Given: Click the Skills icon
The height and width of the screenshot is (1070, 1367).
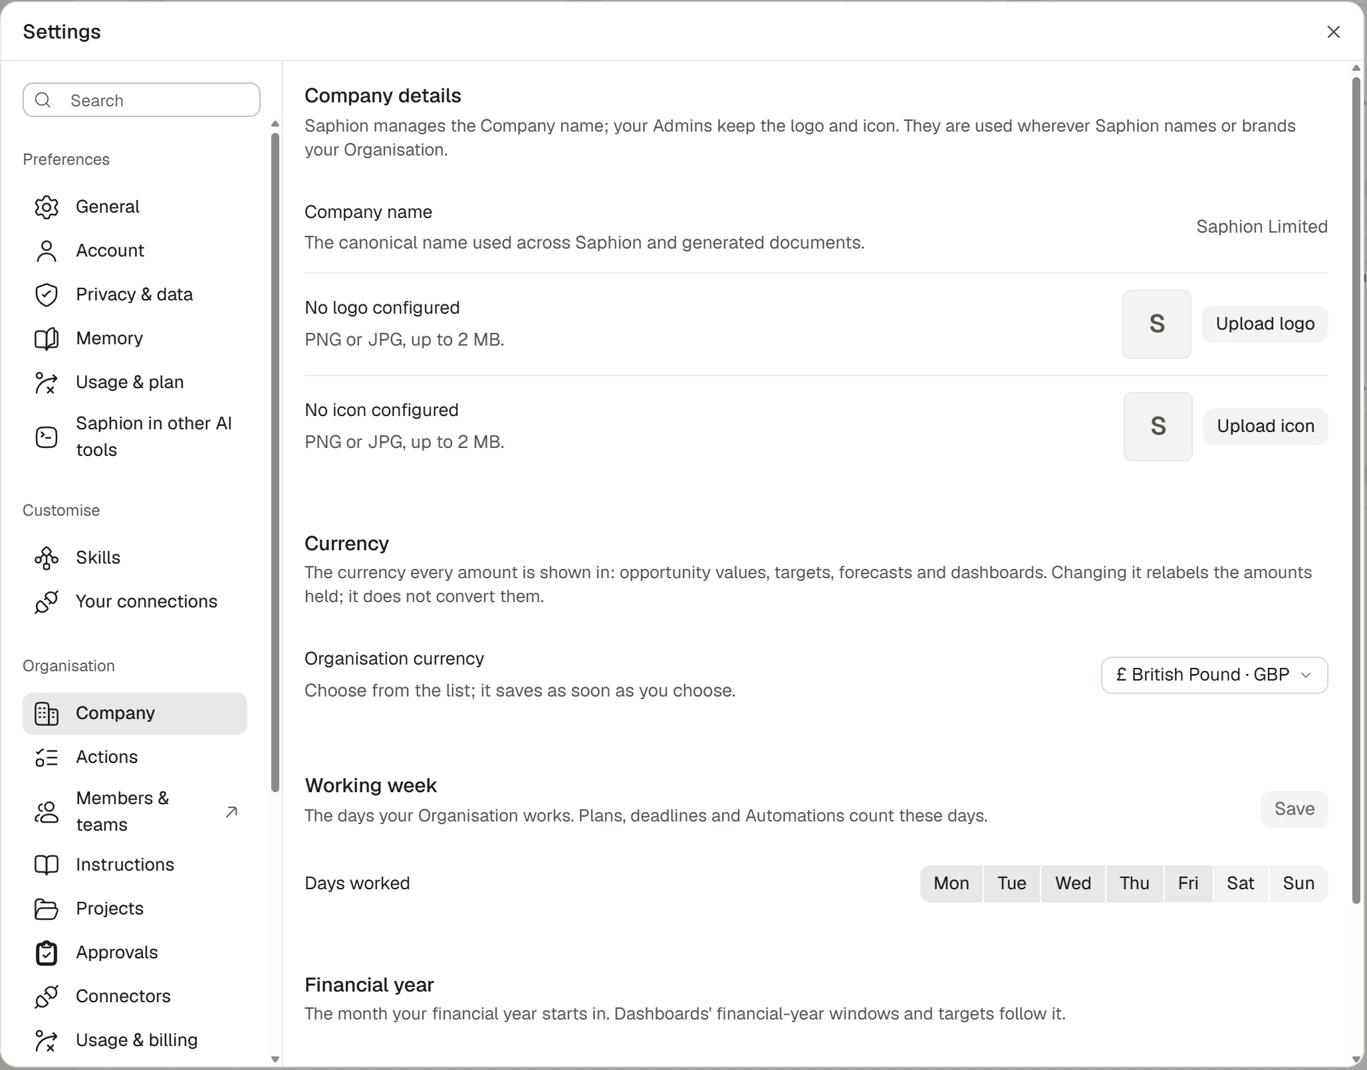Looking at the screenshot, I should (47, 558).
